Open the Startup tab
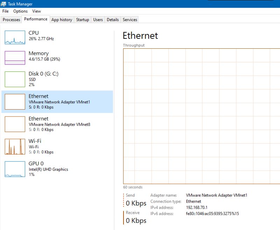280x230 pixels. 83,20
